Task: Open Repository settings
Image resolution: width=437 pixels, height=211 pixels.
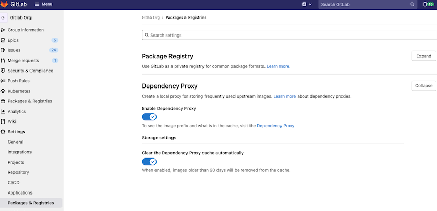Action: coord(19,172)
